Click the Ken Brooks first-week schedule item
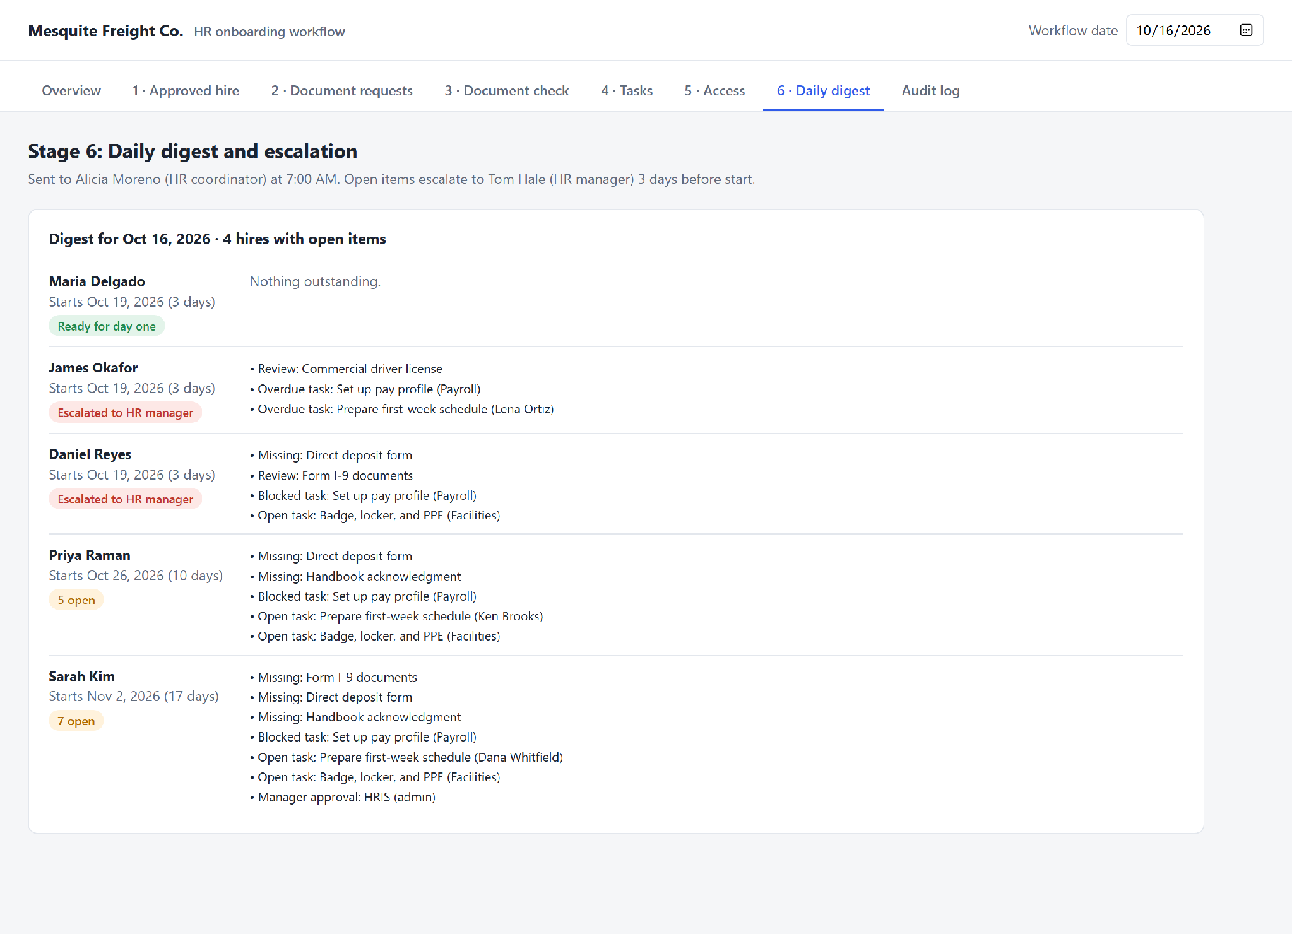This screenshot has height=934, width=1292. pyautogui.click(x=396, y=616)
